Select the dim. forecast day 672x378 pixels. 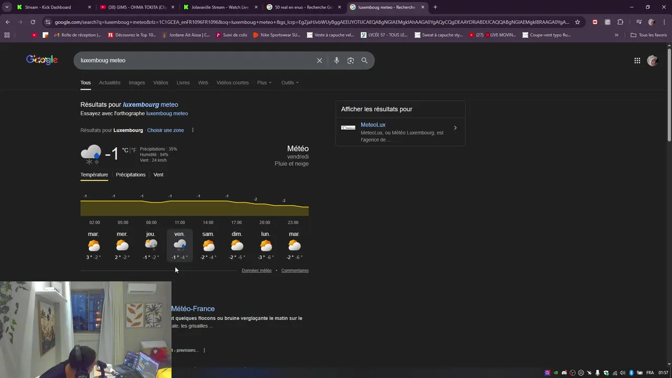[x=237, y=245]
